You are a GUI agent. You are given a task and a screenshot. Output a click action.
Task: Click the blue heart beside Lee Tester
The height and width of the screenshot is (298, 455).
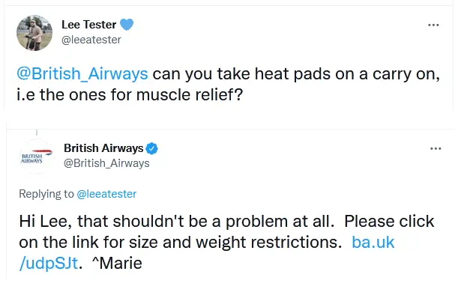coord(127,25)
